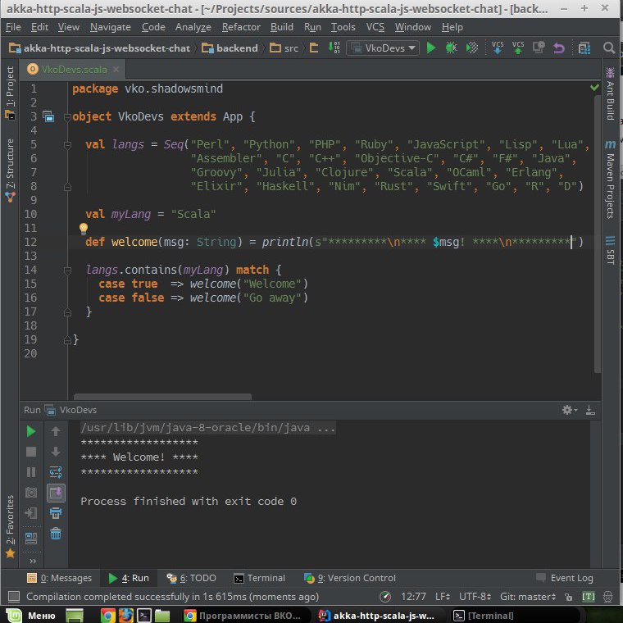
Task: Toggle scroll to end in Run console
Action: (x=56, y=493)
